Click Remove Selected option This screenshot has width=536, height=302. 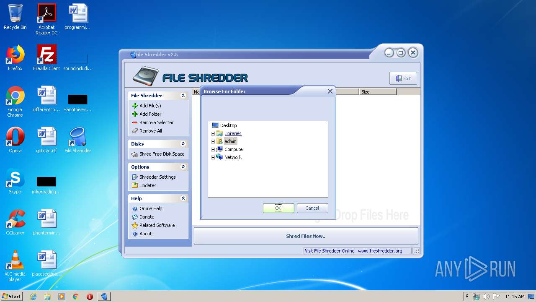153,122
